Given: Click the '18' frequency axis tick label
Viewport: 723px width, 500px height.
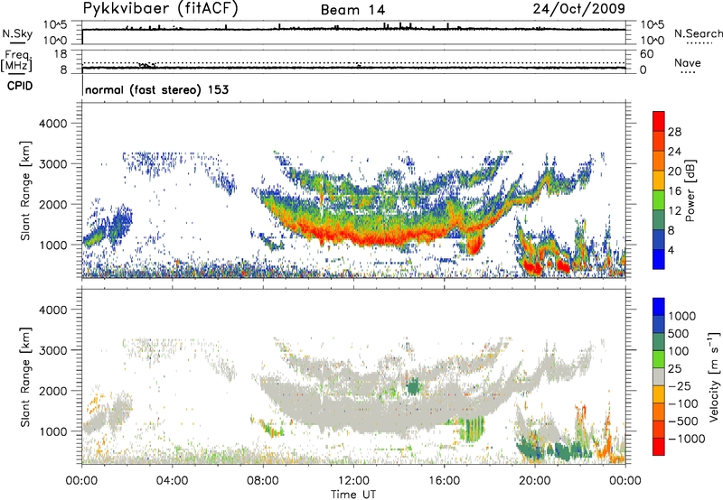Looking at the screenshot, I should (x=61, y=54).
